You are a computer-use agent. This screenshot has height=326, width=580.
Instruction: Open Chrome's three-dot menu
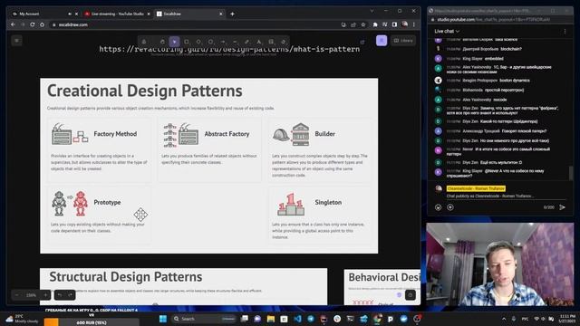pyautogui.click(x=414, y=24)
